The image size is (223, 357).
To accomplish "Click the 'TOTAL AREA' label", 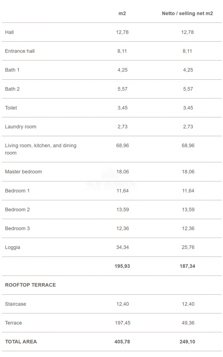I will point(21,342).
